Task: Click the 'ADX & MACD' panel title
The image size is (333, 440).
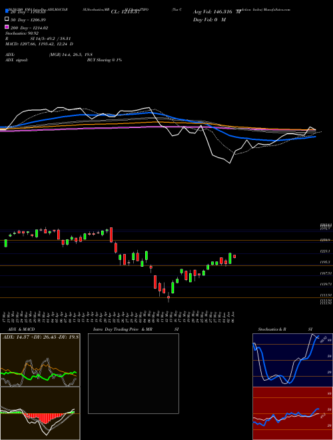Action: point(21,329)
